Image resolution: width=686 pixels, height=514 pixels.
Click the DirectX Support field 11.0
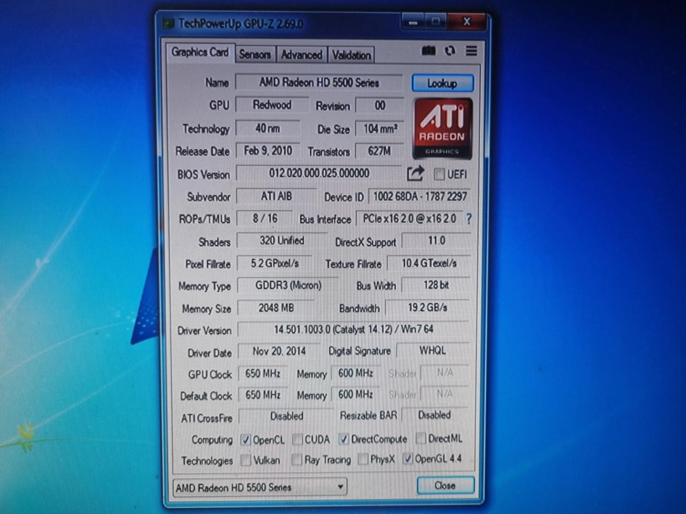pos(436,241)
